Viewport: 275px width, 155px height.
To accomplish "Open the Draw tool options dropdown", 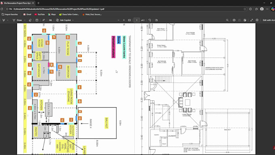I will pos(25,20).
